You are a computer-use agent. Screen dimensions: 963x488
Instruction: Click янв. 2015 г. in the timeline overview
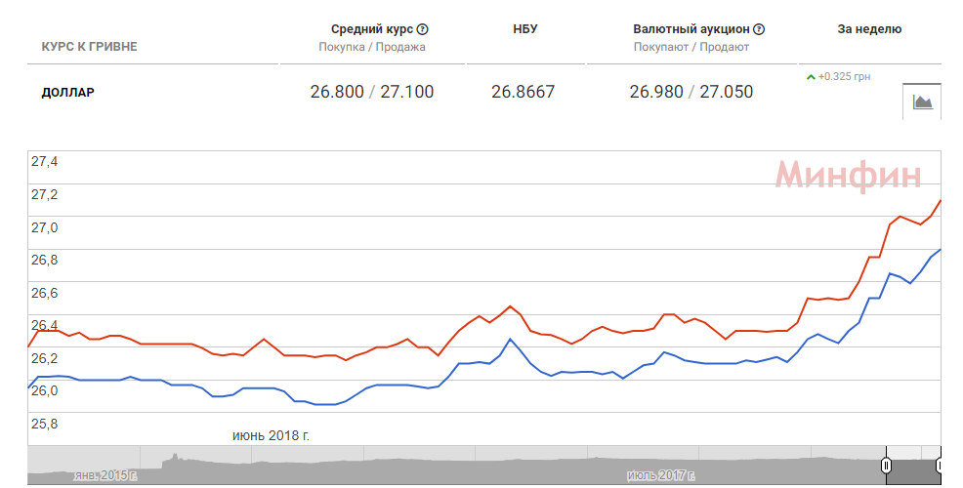(x=105, y=475)
